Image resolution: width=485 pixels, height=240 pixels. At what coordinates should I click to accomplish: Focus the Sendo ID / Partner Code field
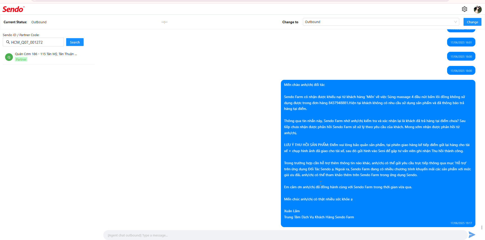pyautogui.click(x=33, y=42)
